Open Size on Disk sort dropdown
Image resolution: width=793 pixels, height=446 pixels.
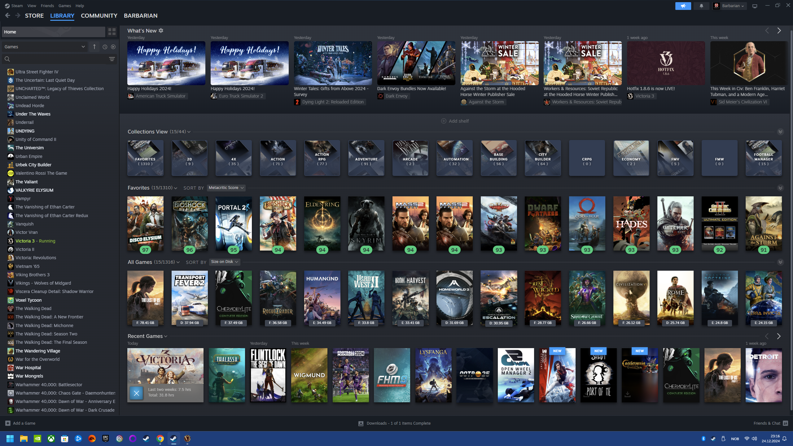[x=225, y=262]
